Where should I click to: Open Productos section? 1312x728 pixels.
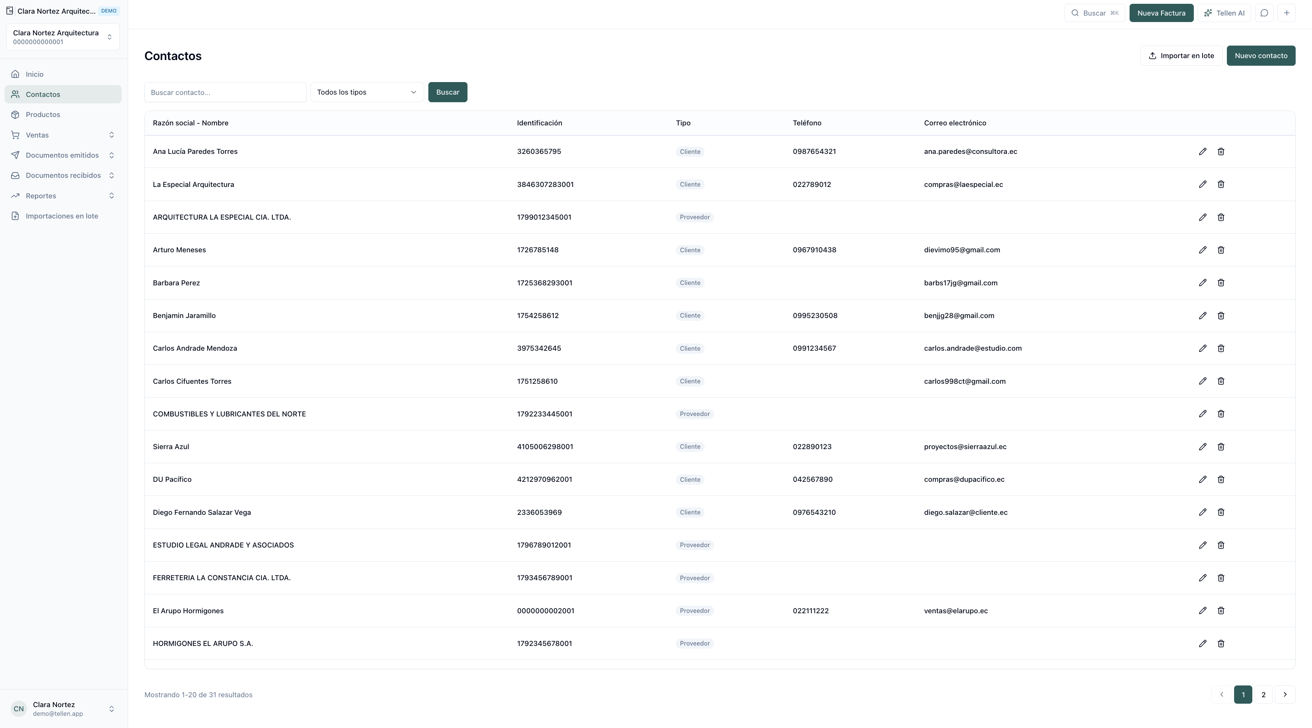[63, 114]
